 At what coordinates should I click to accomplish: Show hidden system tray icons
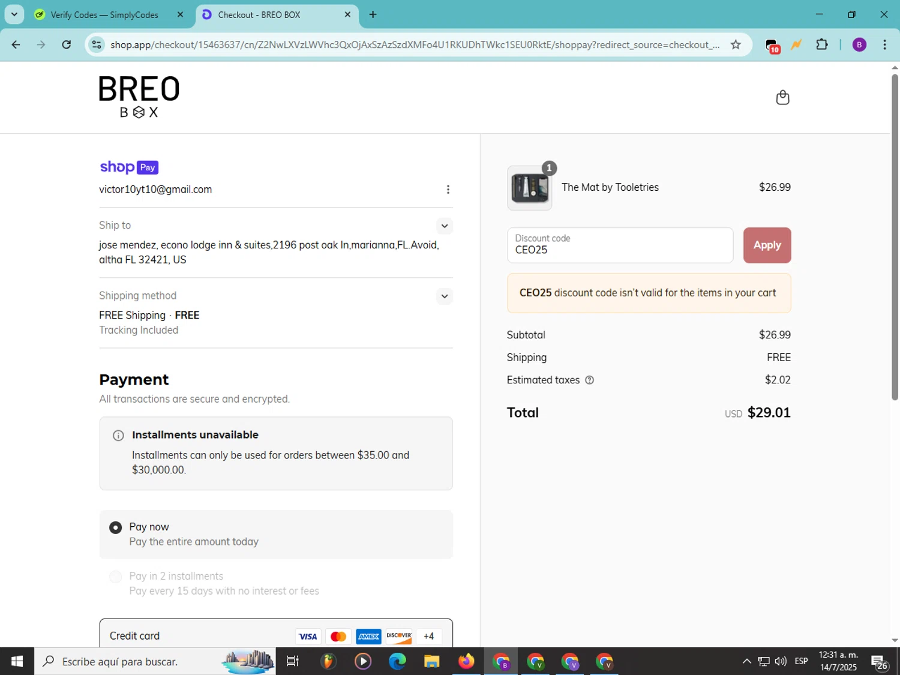pos(746,661)
